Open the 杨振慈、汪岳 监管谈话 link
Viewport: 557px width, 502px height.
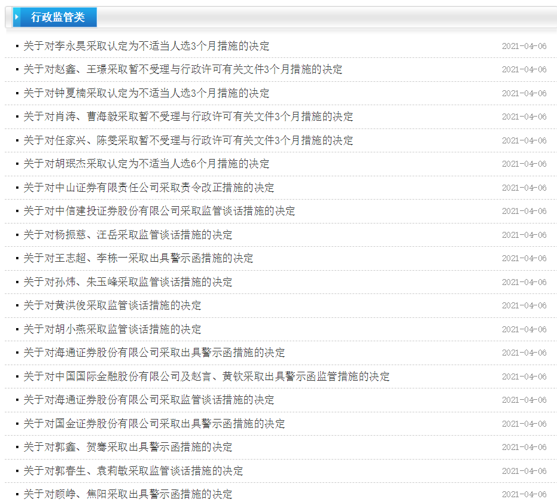(127, 235)
